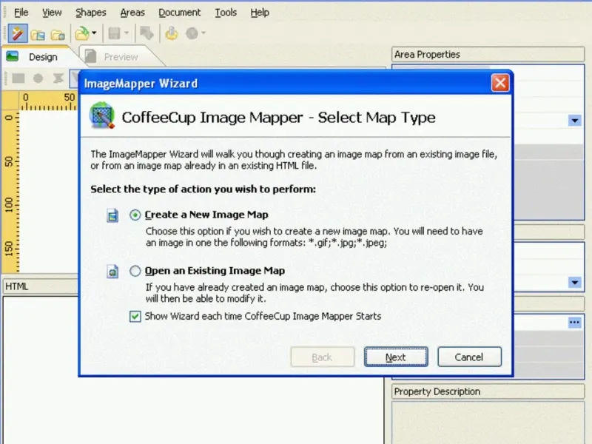
Task: Click the horizontal ruler at mark 50
Action: pos(70,98)
